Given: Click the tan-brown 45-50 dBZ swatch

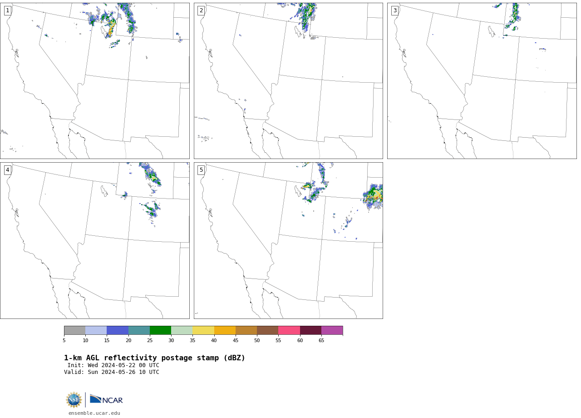Looking at the screenshot, I should pyautogui.click(x=246, y=330).
